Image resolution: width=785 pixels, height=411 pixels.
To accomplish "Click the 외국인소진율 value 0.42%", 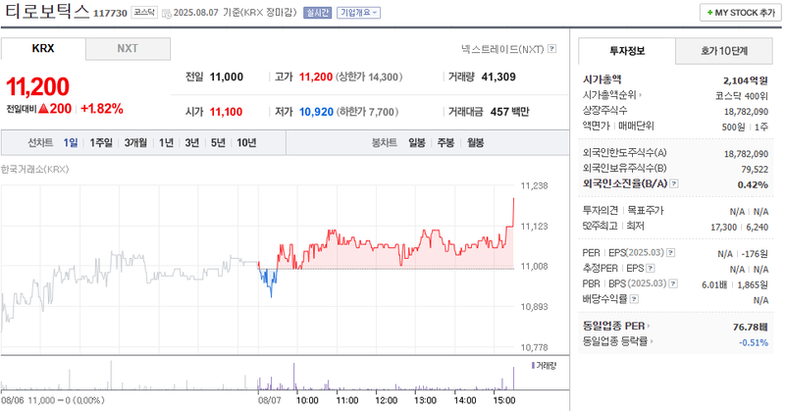I will [753, 184].
